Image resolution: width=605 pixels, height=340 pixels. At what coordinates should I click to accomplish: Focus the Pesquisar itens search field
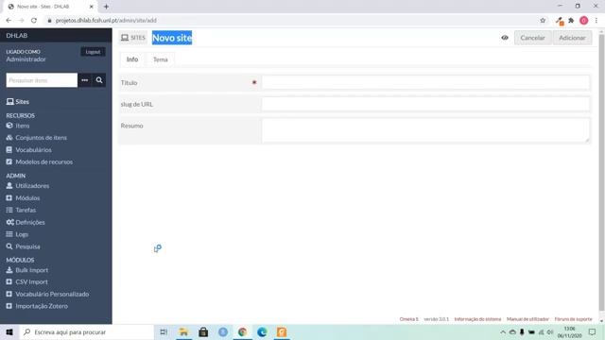pos(42,80)
